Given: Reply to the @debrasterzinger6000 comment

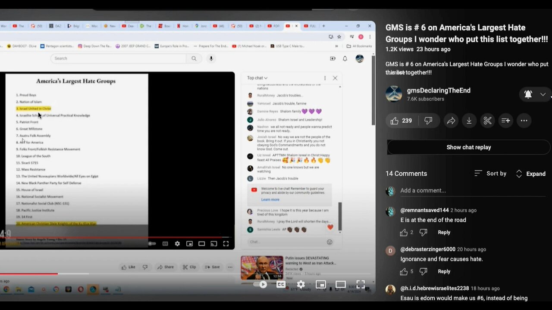Looking at the screenshot, I should click(444, 271).
